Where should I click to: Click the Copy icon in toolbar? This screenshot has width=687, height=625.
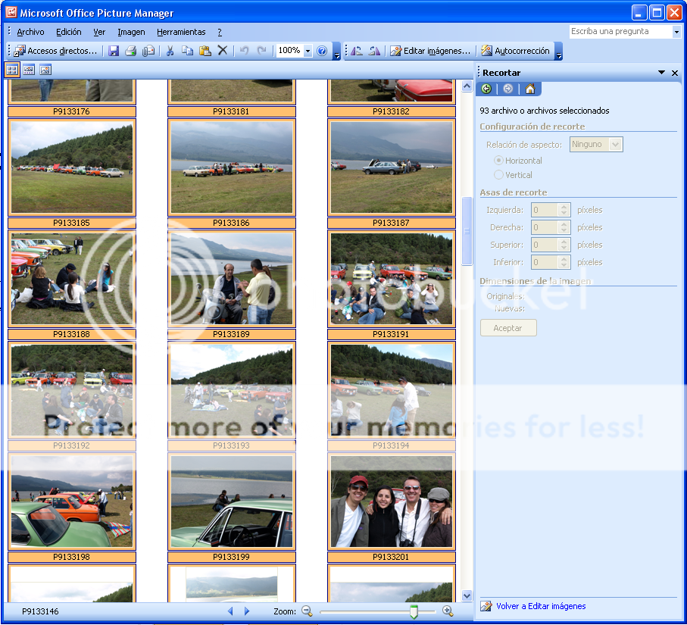point(188,51)
